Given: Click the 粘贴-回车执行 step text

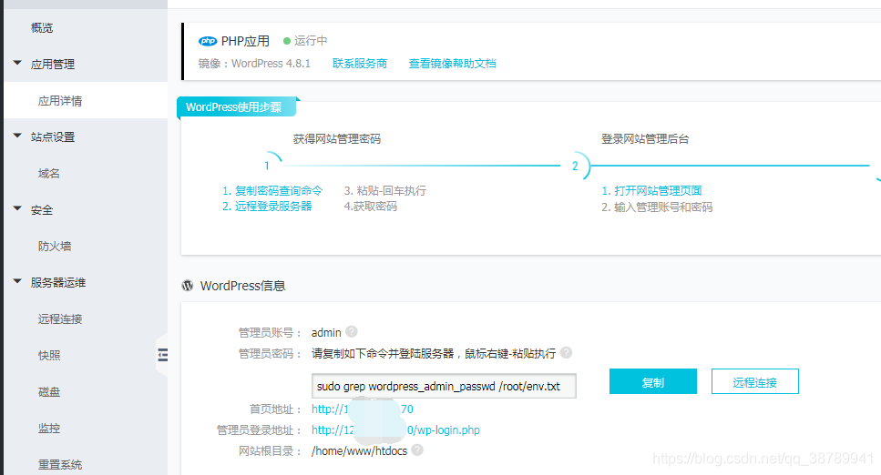Looking at the screenshot, I should tap(384, 190).
